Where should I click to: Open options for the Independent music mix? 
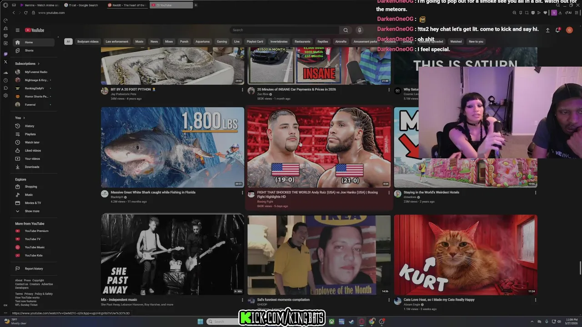242,300
